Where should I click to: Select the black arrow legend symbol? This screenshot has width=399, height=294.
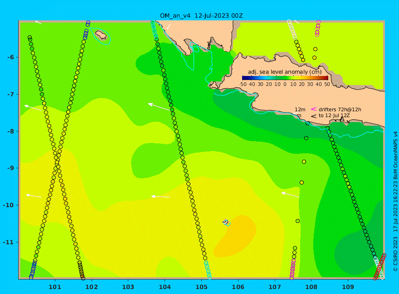pos(314,116)
